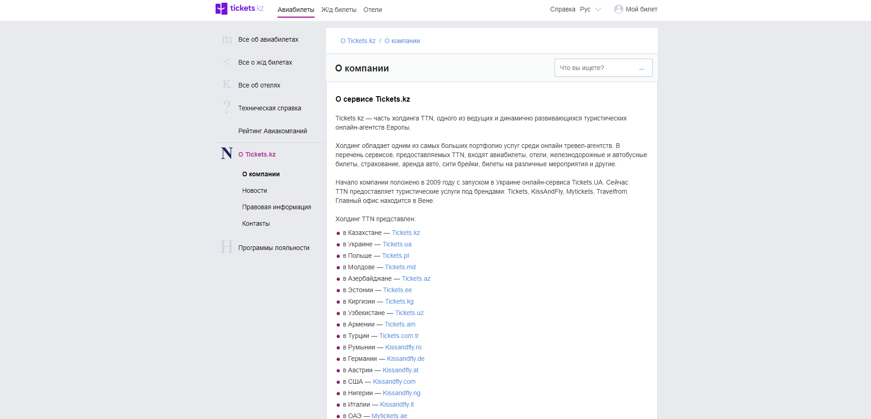Open the Tickets.md link
Image resolution: width=871 pixels, height=419 pixels.
(x=400, y=267)
